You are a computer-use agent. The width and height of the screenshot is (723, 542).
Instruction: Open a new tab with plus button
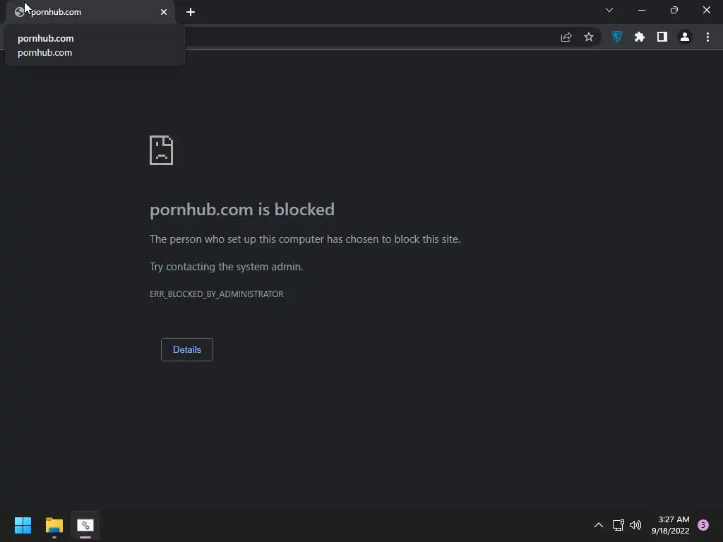click(191, 12)
